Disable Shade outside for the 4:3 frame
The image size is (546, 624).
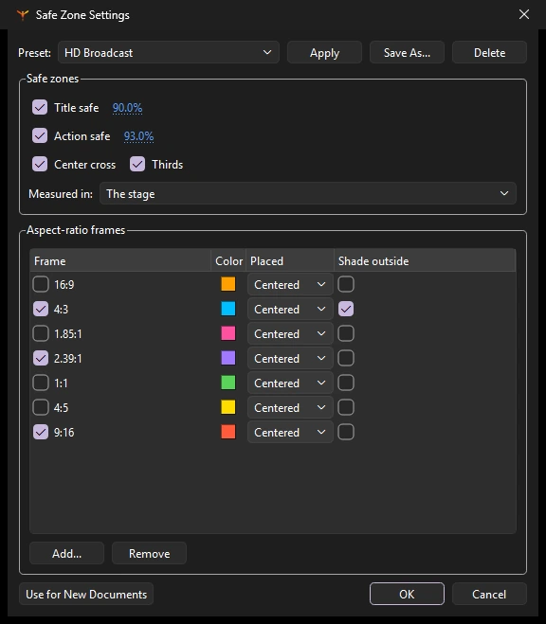pos(346,309)
